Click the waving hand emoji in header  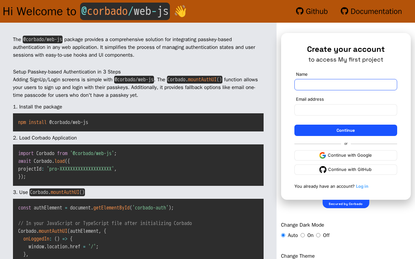point(180,11)
